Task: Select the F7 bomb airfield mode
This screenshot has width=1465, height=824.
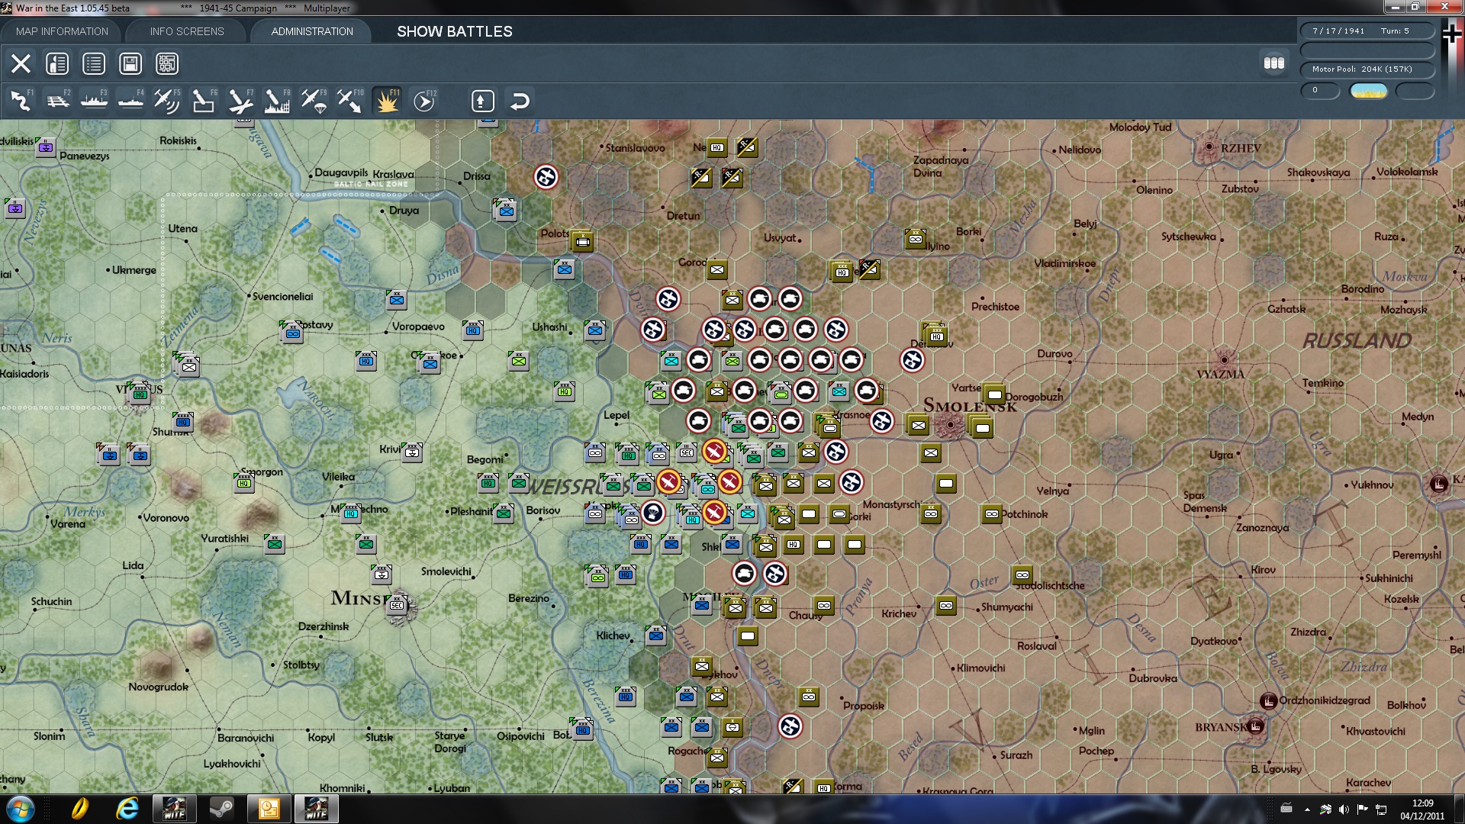Action: tap(240, 101)
